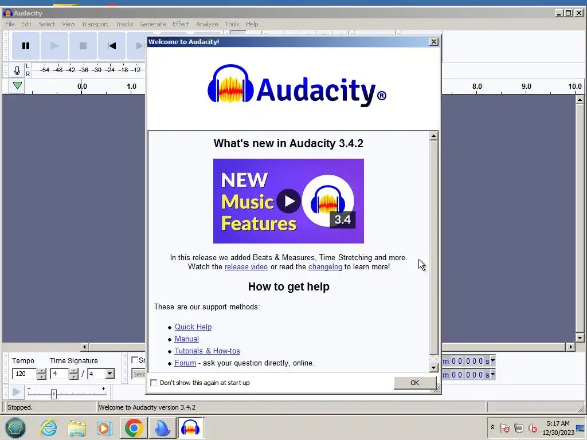This screenshot has width=587, height=440.
Task: Click the blue flame app taskbar icon
Action: [x=162, y=427]
